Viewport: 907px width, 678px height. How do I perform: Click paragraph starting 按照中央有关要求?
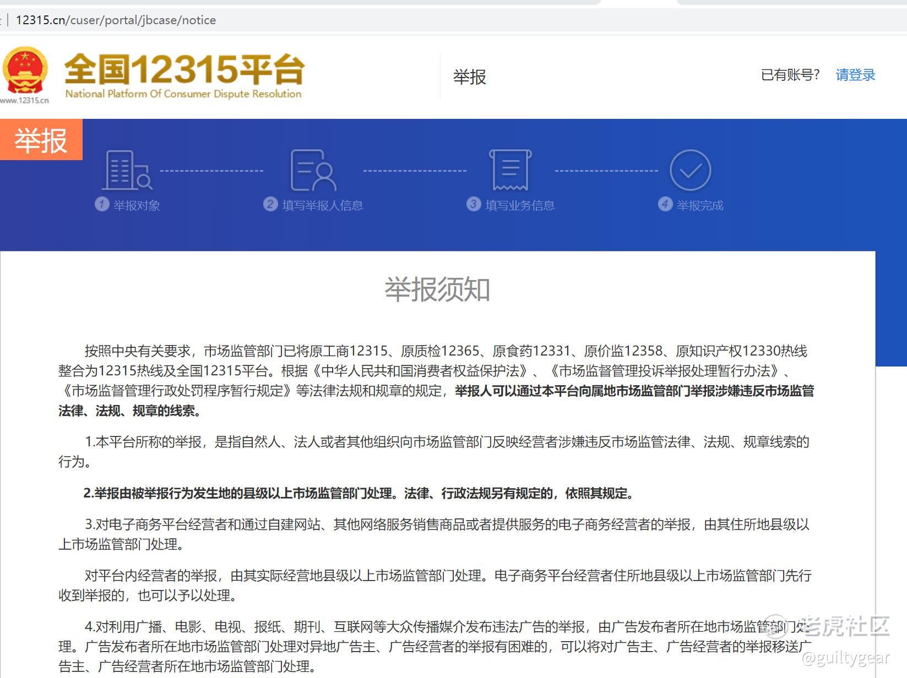pos(436,381)
